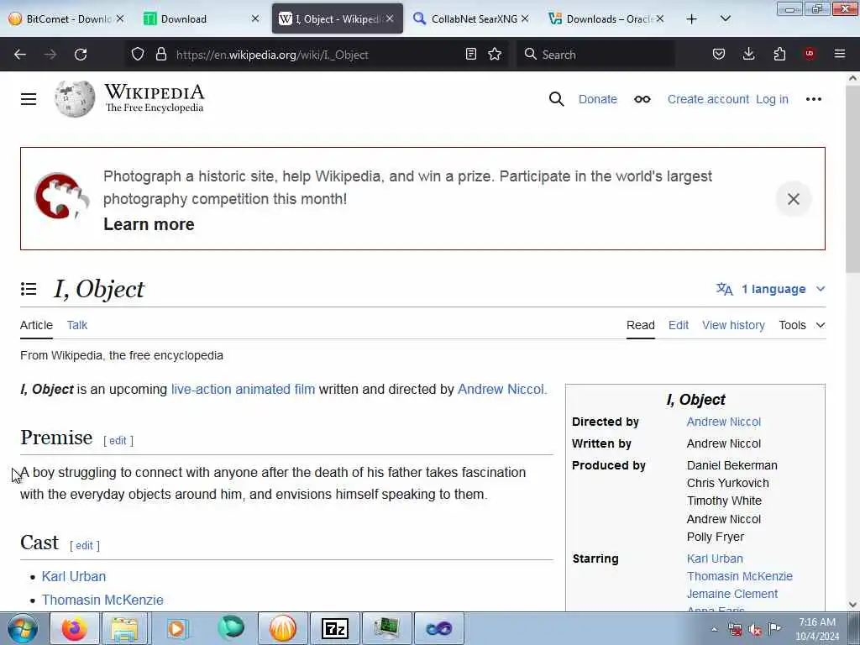Open live-action animated film link
The image size is (860, 645).
click(x=243, y=390)
